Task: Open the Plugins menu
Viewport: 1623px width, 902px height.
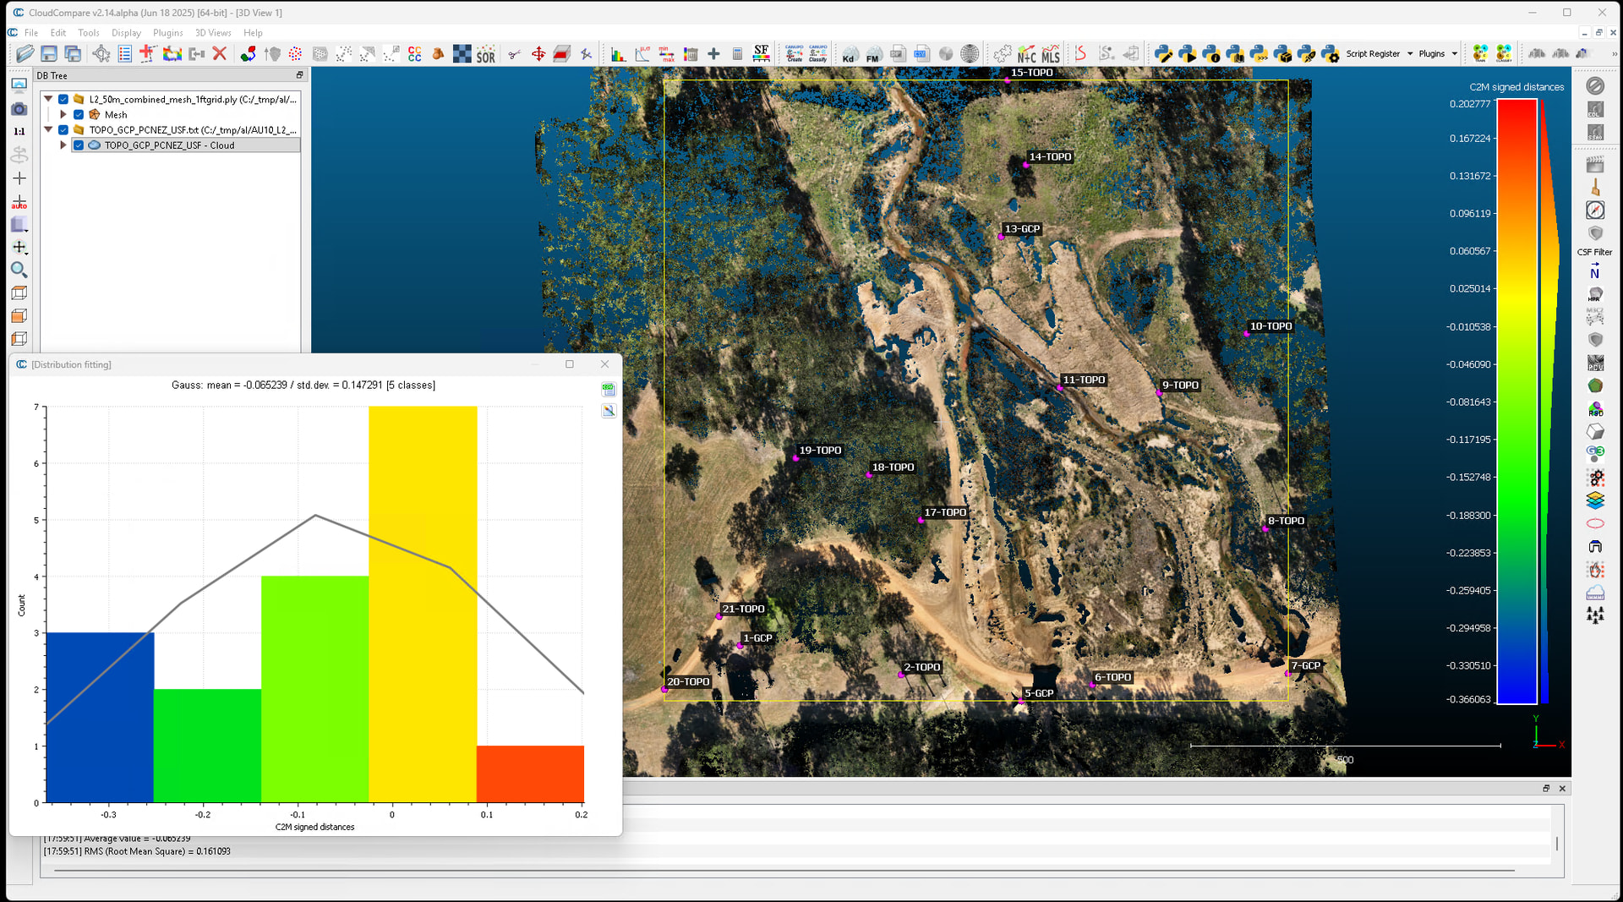Action: pyautogui.click(x=168, y=33)
